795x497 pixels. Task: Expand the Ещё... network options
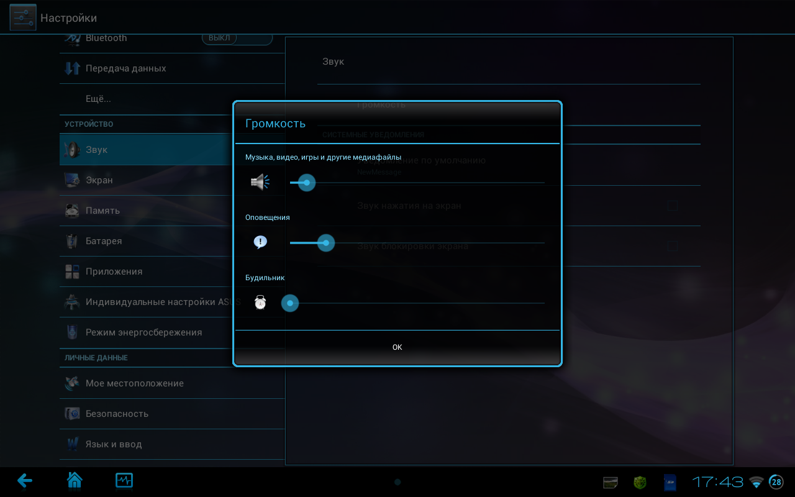(98, 99)
